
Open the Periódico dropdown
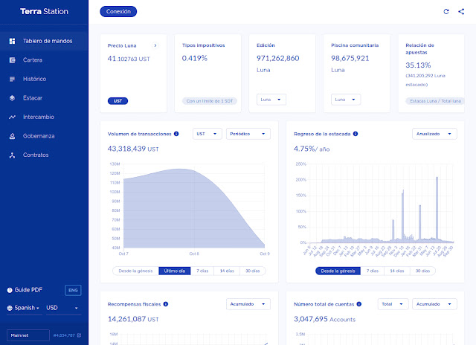(248, 134)
